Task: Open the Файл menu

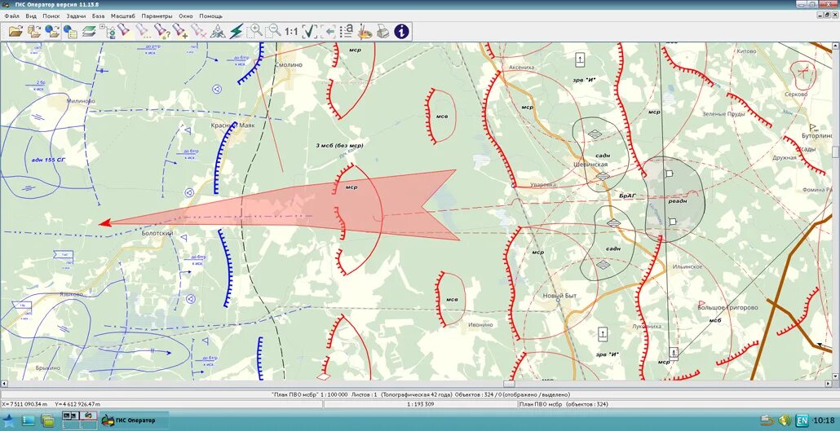Action: (x=11, y=16)
